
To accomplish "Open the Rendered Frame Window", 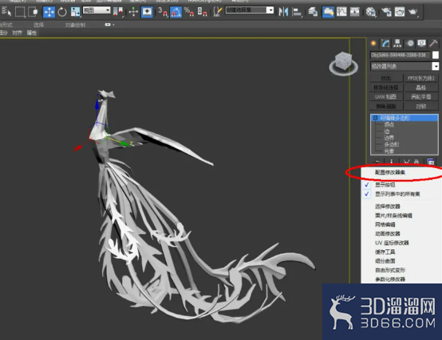I will 400,12.
